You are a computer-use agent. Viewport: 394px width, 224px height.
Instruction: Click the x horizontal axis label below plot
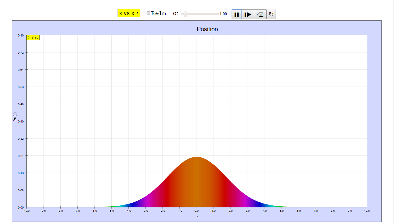[x=197, y=216]
